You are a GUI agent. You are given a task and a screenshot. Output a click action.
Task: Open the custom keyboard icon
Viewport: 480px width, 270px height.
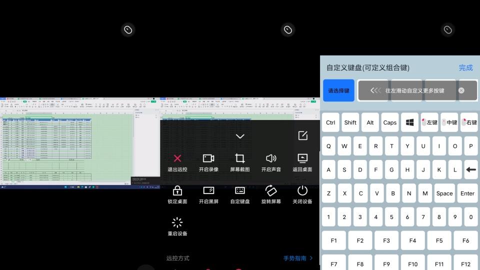[240, 190]
